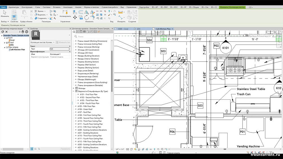Screen dimensions: 283x159
Task: Select the Modify arrow tool
Action: (x=5, y=12)
